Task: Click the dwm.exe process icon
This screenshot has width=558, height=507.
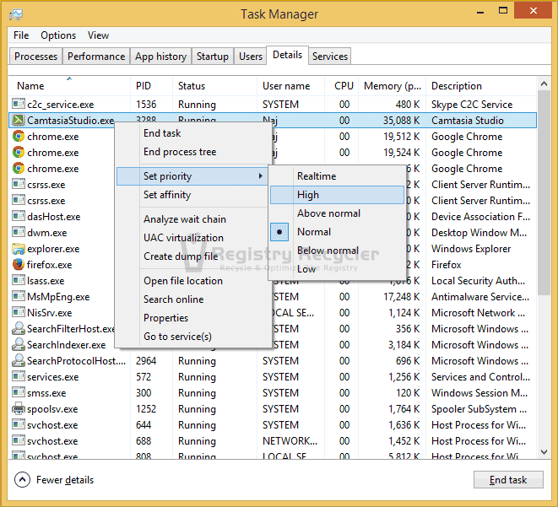Action: coord(18,232)
